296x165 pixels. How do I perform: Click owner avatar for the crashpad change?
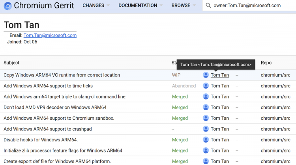[x=206, y=129]
